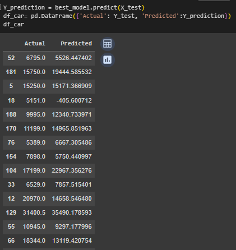Viewport: 236px width, 250px height.
Task: Click actual value 20970.0
Action: pyautogui.click(x=34, y=198)
